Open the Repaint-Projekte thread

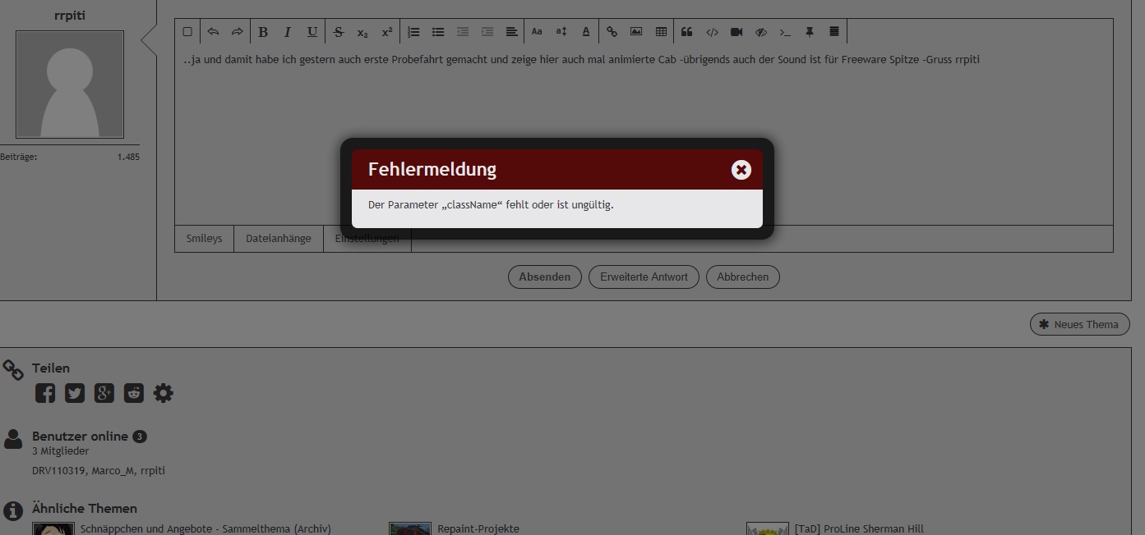pos(478,529)
